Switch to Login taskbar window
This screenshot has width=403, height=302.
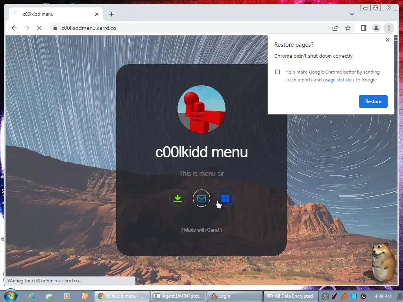pyautogui.click(x=235, y=296)
